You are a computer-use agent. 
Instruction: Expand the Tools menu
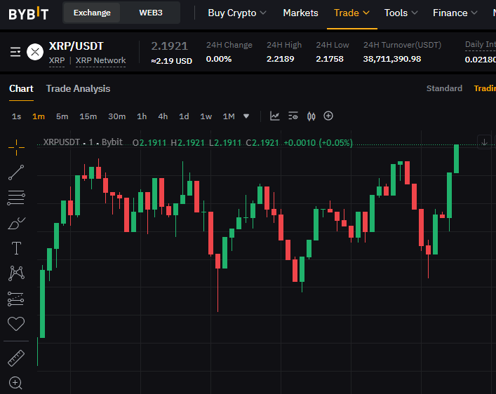401,13
